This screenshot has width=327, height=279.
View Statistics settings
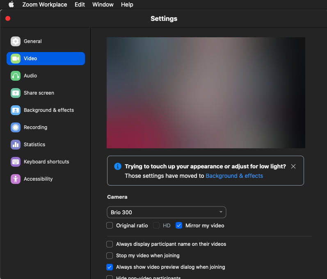click(46, 145)
